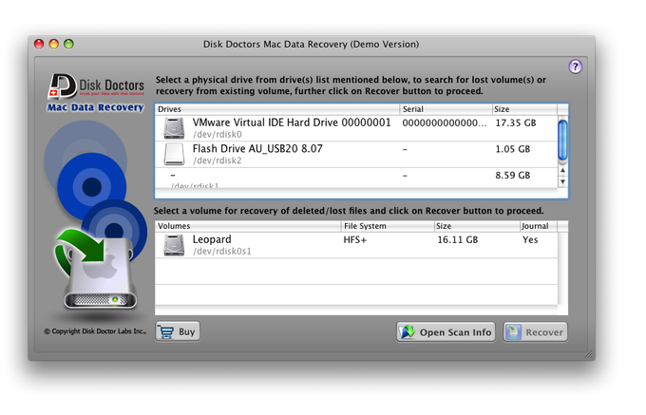Click the /dev/rdisk0s1 path text
The image size is (646, 415).
222,252
